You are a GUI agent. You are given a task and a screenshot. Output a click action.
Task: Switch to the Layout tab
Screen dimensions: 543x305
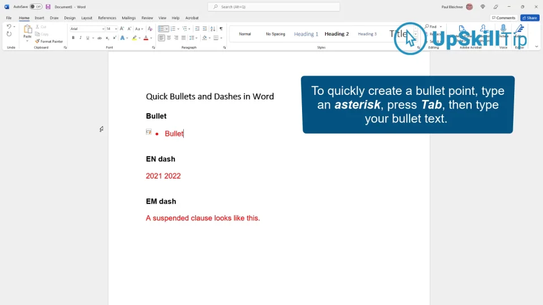click(x=87, y=18)
